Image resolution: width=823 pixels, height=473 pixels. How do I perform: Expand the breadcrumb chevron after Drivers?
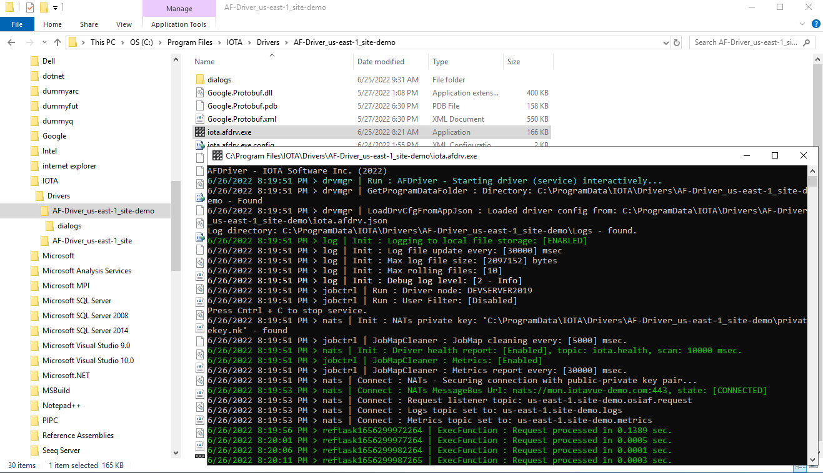[x=287, y=42]
